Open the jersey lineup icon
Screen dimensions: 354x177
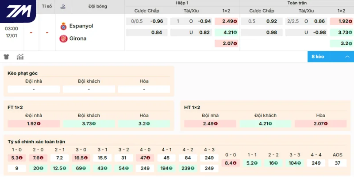pyautogui.click(x=7, y=57)
